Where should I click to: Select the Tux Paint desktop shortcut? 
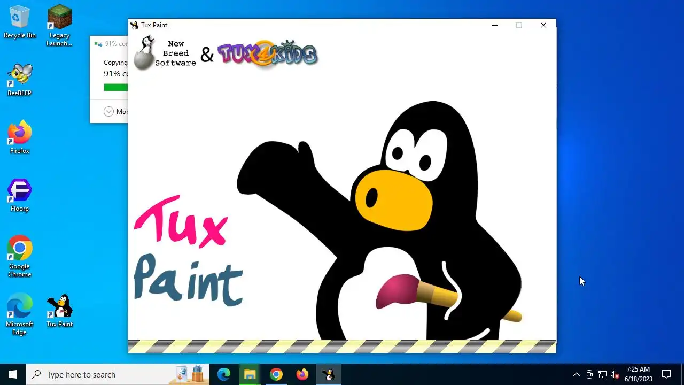tap(59, 311)
